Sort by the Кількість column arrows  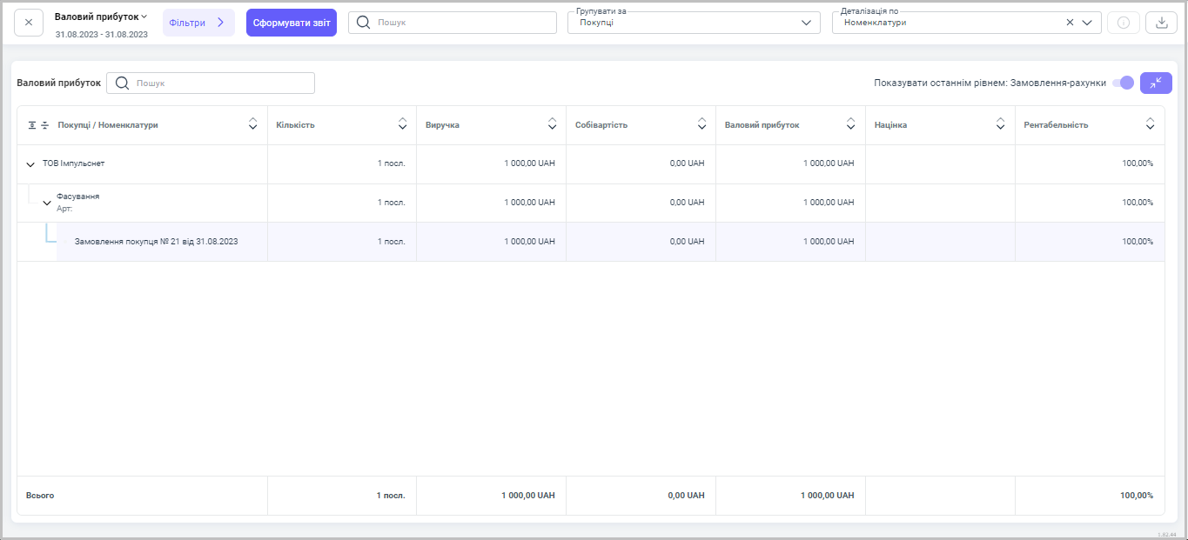402,125
